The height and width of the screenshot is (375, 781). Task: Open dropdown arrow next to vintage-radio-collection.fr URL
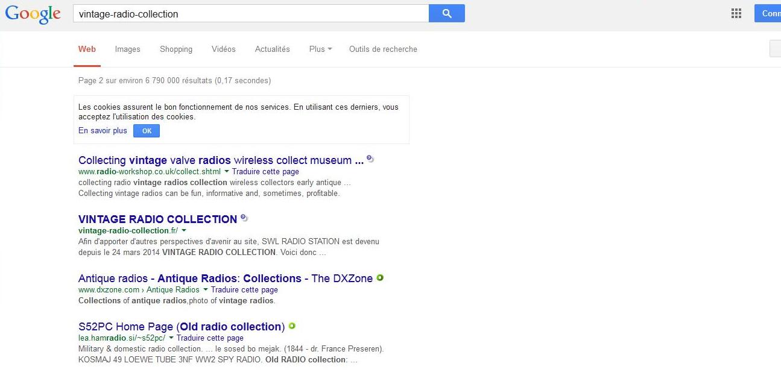[184, 230]
